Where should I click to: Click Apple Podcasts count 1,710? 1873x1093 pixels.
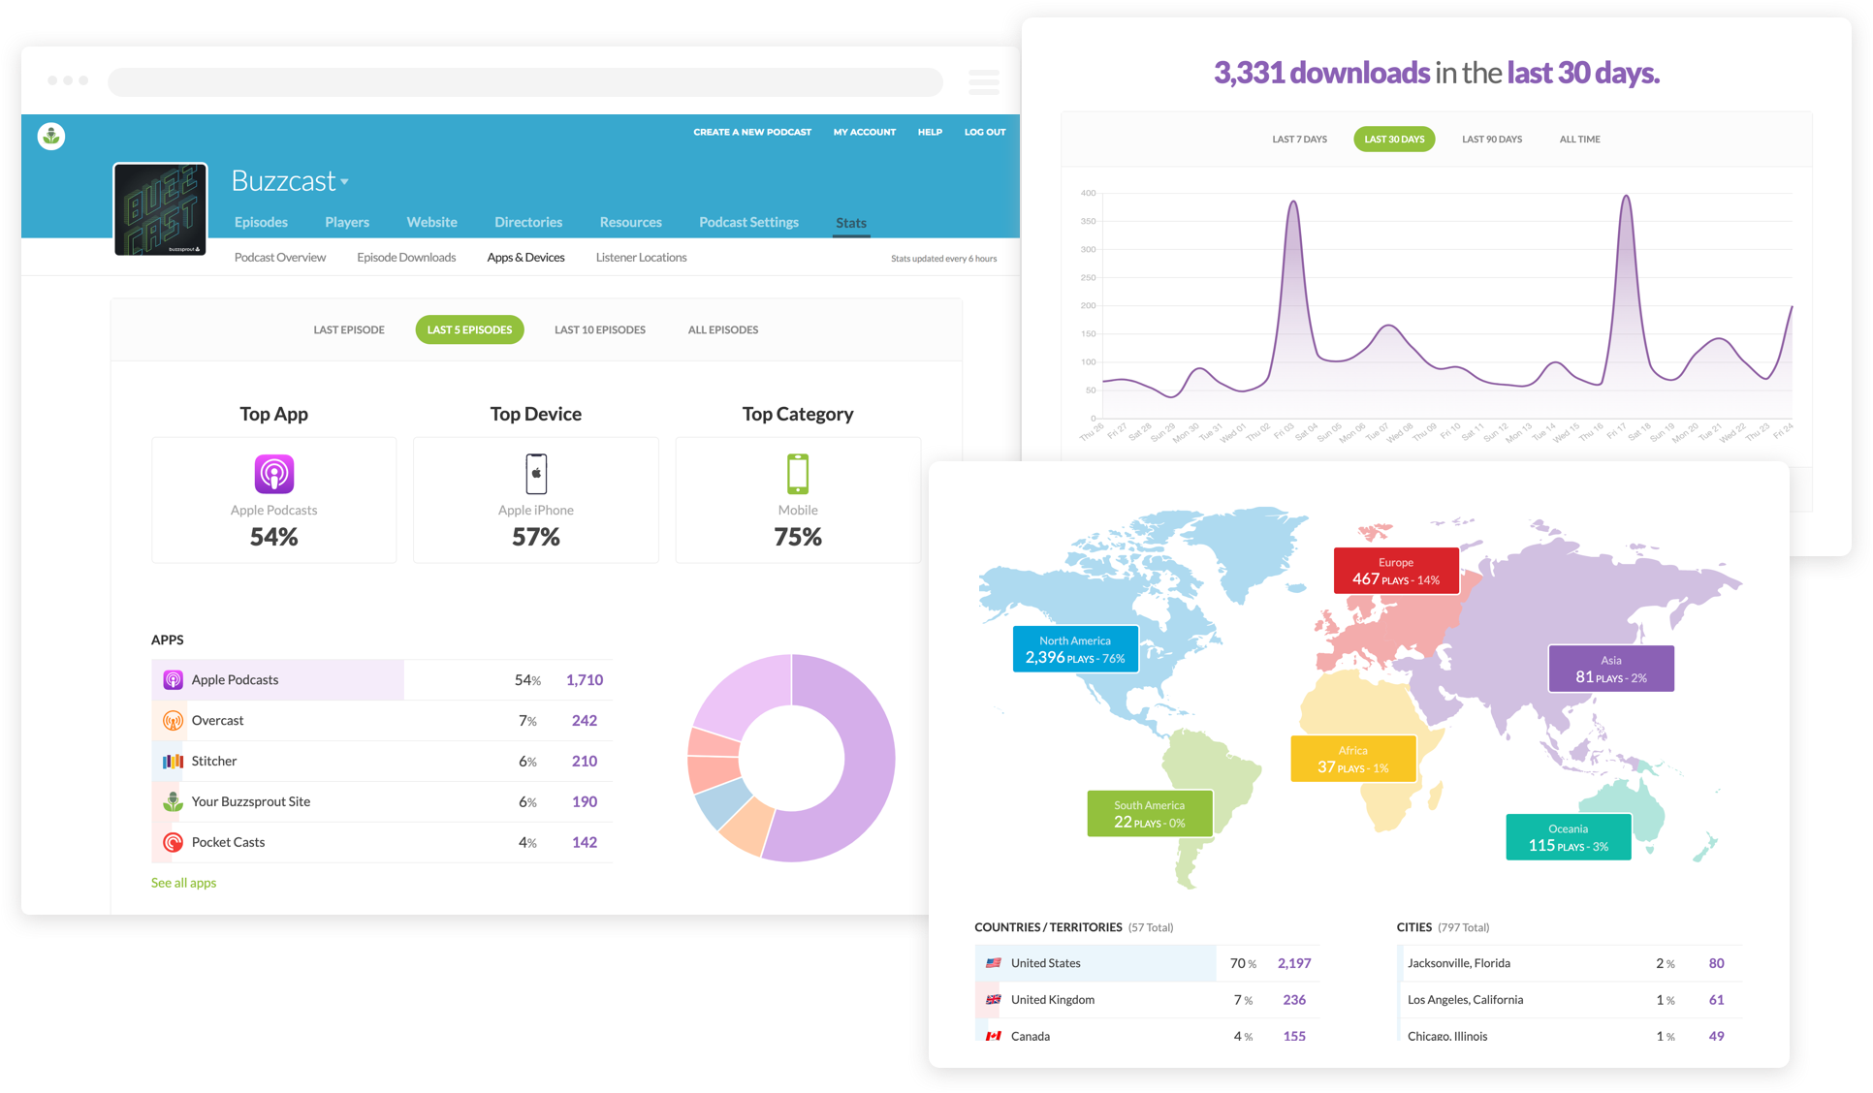tap(585, 680)
